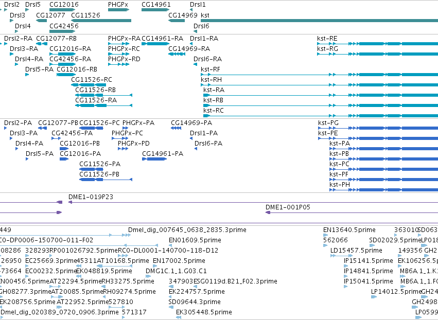
Task: Click protein label kst-PB
Action: (339, 154)
